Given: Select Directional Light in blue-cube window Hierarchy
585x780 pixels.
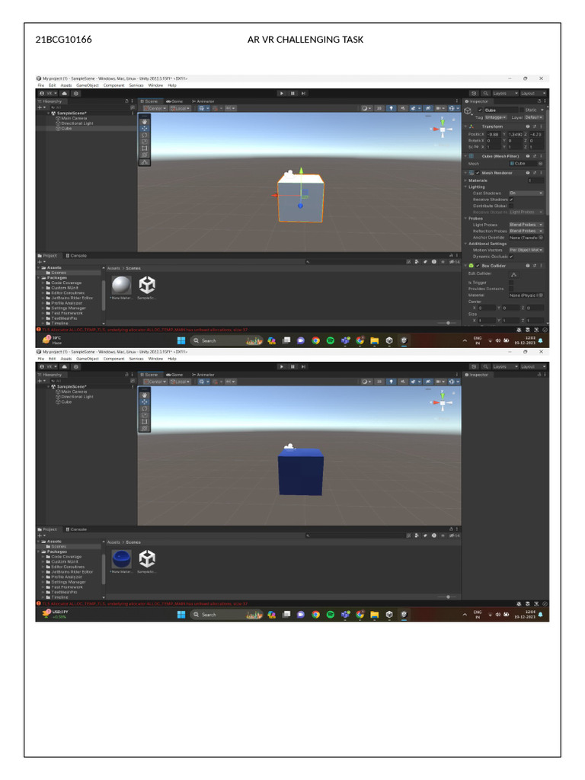Looking at the screenshot, I should tap(74, 397).
